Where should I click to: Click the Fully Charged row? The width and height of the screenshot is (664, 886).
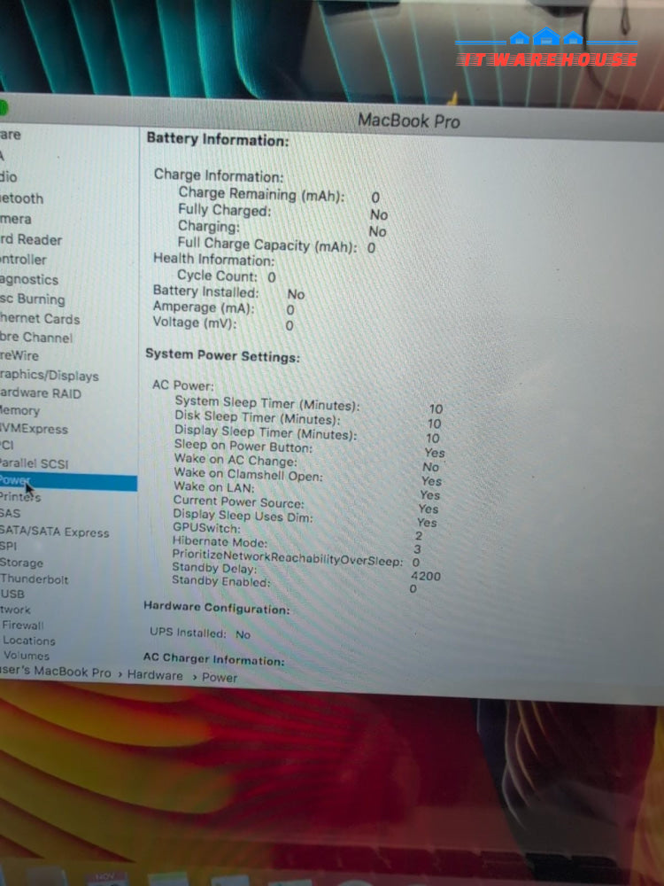tap(283, 212)
